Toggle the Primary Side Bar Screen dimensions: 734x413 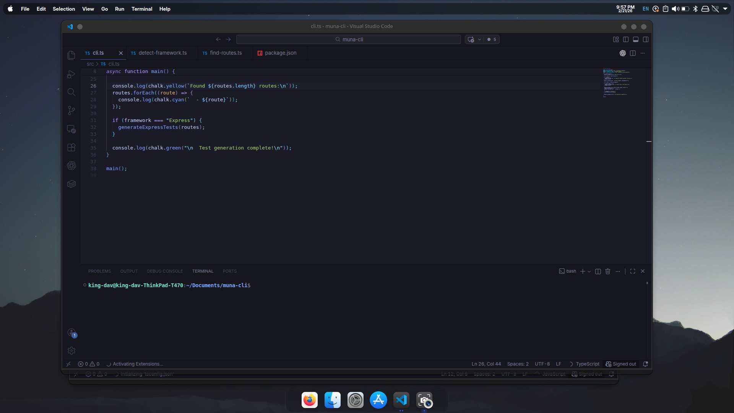[x=626, y=39]
